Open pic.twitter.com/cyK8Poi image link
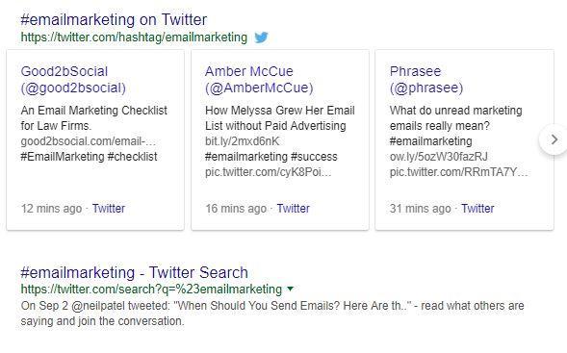Screen dimensions: 567x353 point(268,172)
